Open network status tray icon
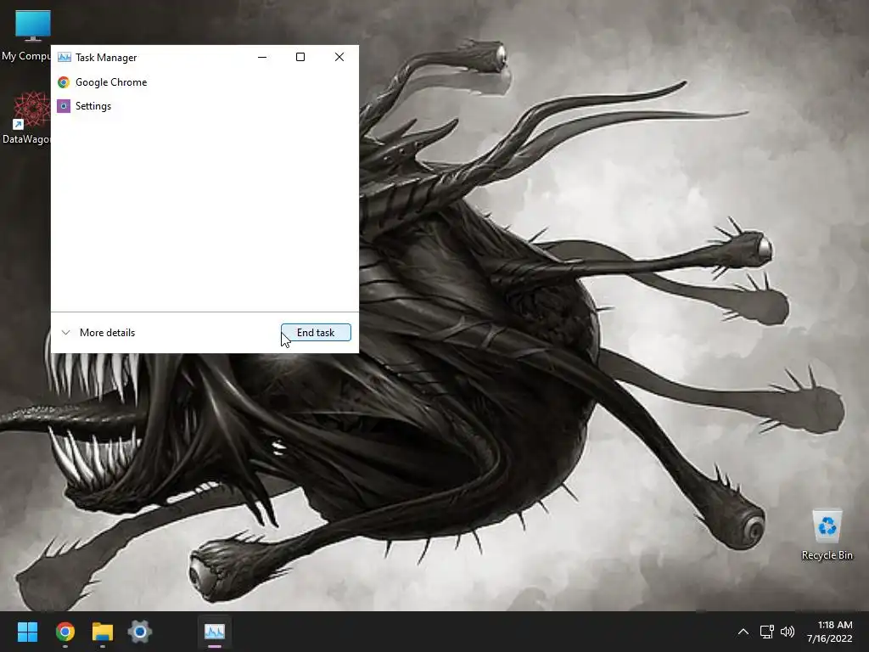This screenshot has width=869, height=652. 766,632
